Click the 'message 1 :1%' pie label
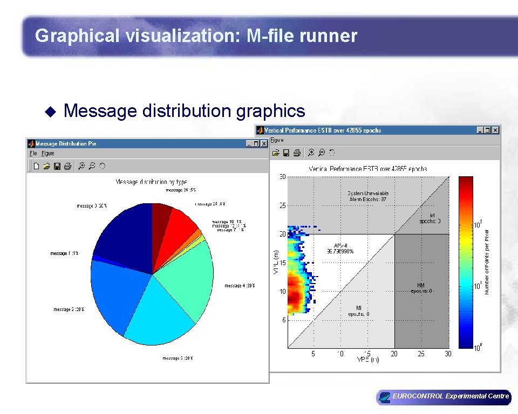 click(x=64, y=253)
